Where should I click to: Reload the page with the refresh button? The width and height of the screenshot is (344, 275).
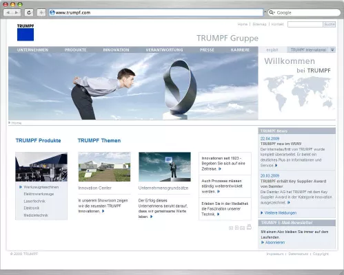point(29,12)
